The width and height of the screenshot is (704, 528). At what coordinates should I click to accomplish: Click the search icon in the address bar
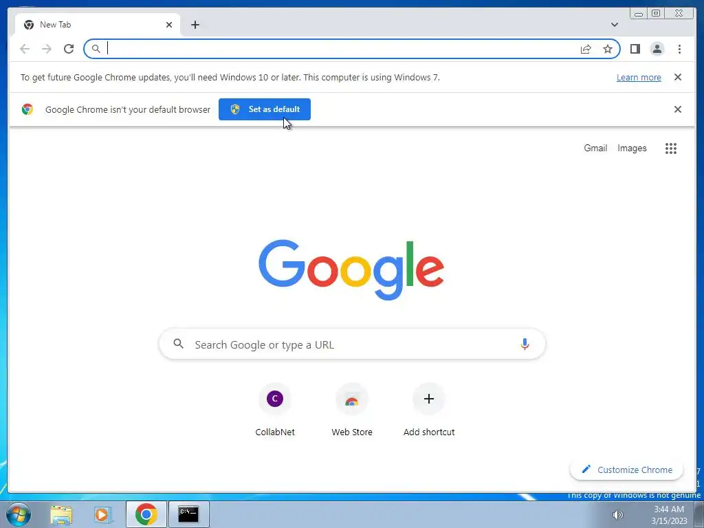click(96, 49)
